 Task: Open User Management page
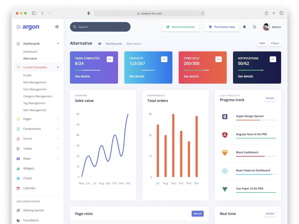pos(35,89)
